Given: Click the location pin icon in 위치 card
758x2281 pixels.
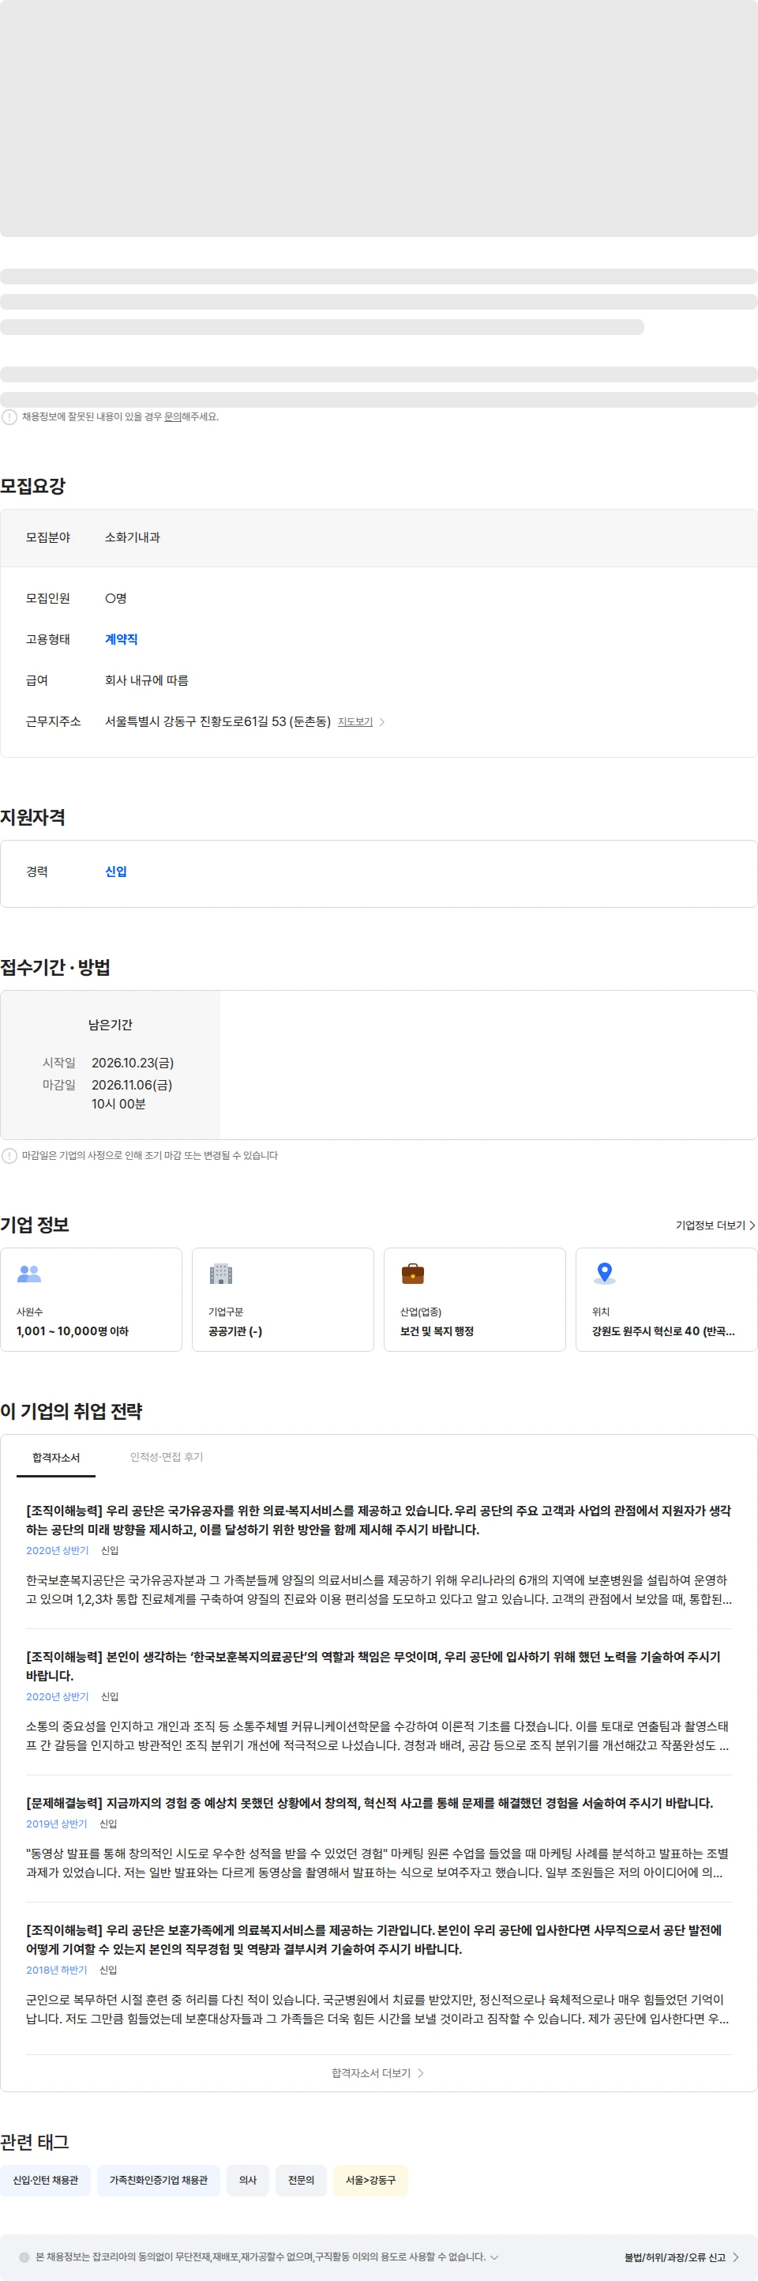Looking at the screenshot, I should point(605,1274).
